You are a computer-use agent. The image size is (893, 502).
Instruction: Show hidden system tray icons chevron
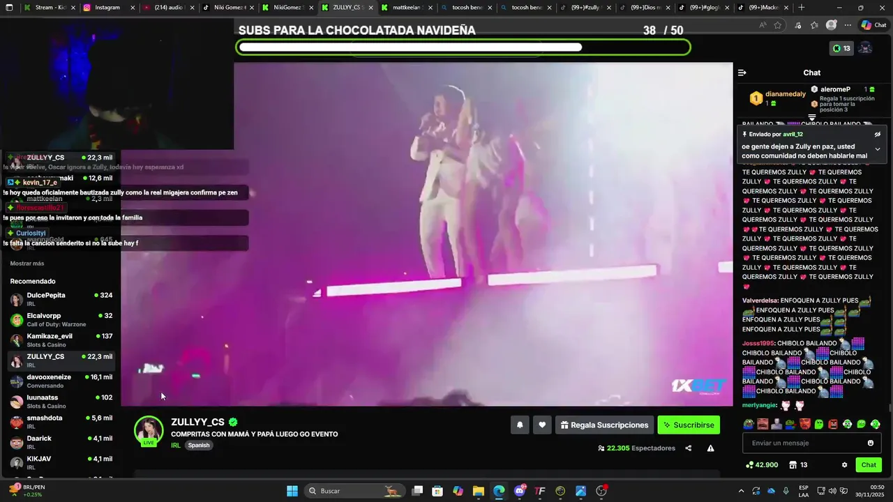(x=741, y=491)
